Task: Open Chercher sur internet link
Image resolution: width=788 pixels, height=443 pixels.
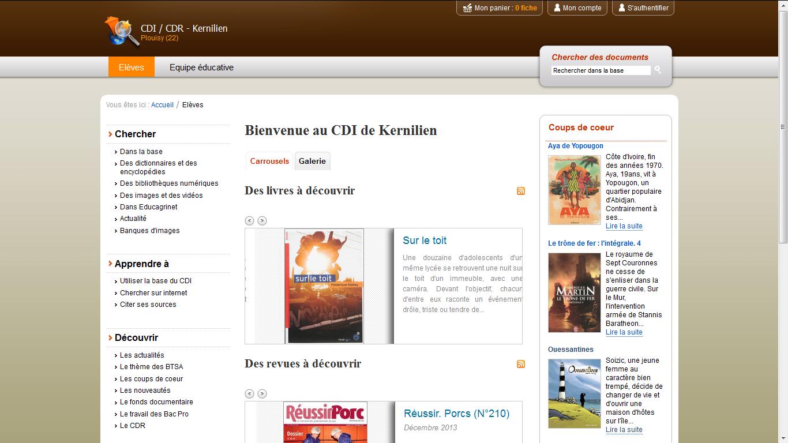Action: tap(153, 293)
